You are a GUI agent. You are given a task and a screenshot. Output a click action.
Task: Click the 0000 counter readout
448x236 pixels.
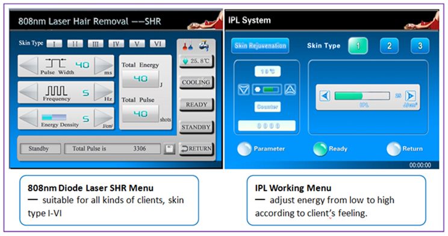(267, 126)
